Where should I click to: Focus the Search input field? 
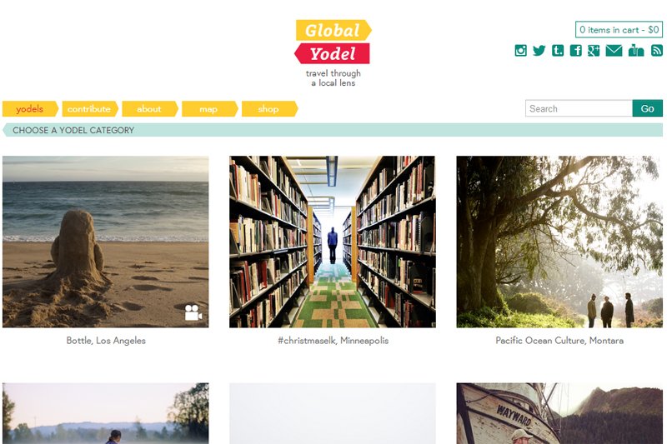579,108
